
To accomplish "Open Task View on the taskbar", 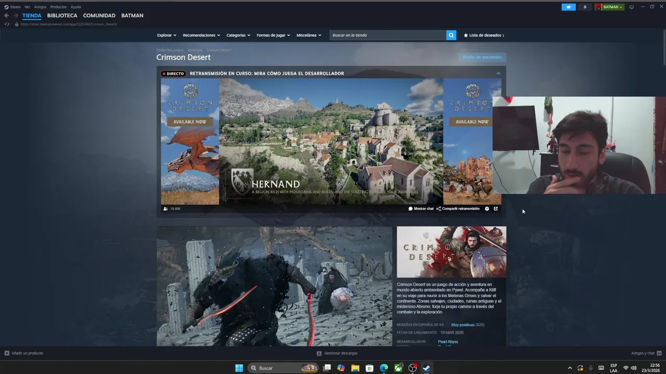I will tap(327, 368).
